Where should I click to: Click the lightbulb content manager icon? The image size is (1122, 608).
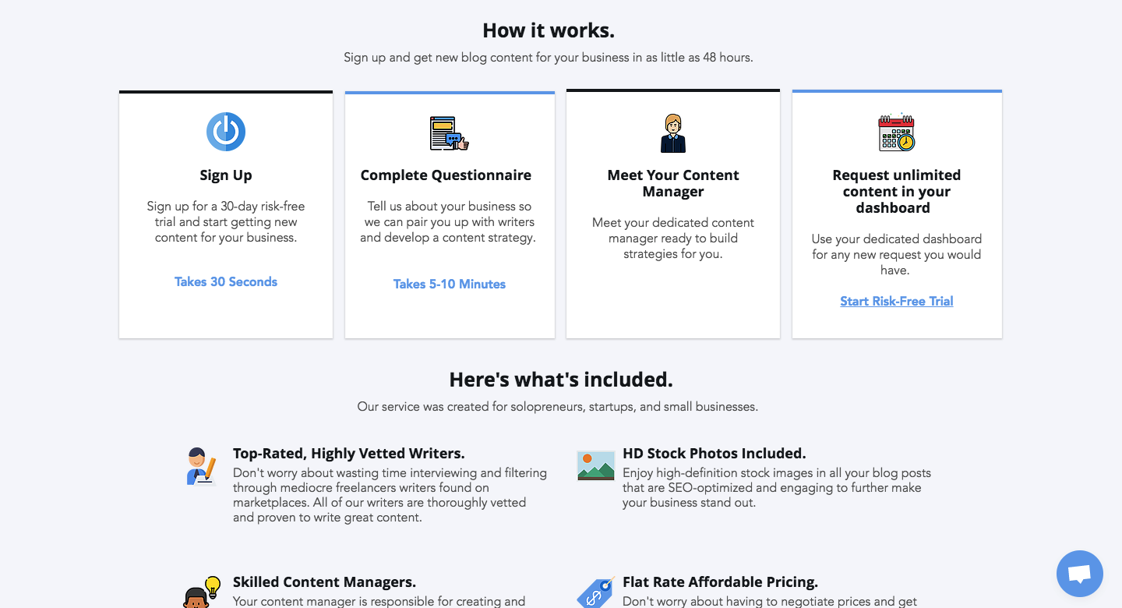[203, 592]
